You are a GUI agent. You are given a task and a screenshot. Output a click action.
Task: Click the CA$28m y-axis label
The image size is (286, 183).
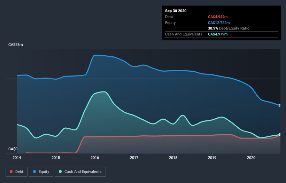click(x=16, y=45)
